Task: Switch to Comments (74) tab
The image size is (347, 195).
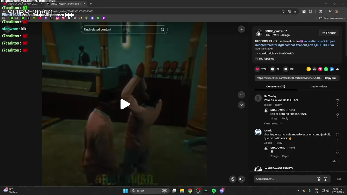Action: tap(276, 86)
